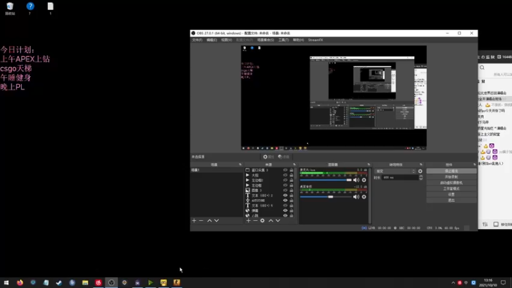
Task: Move the scene up in the scenes list
Action: [210, 221]
